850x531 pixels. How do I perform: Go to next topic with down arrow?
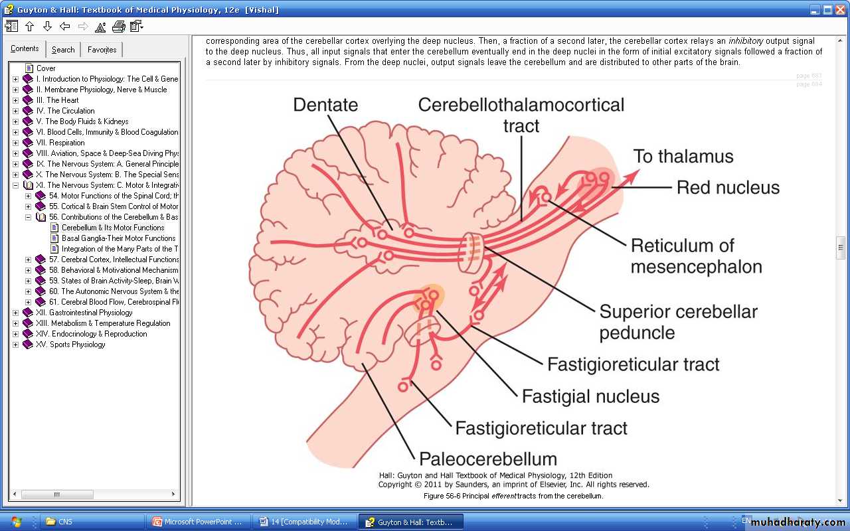click(x=47, y=27)
